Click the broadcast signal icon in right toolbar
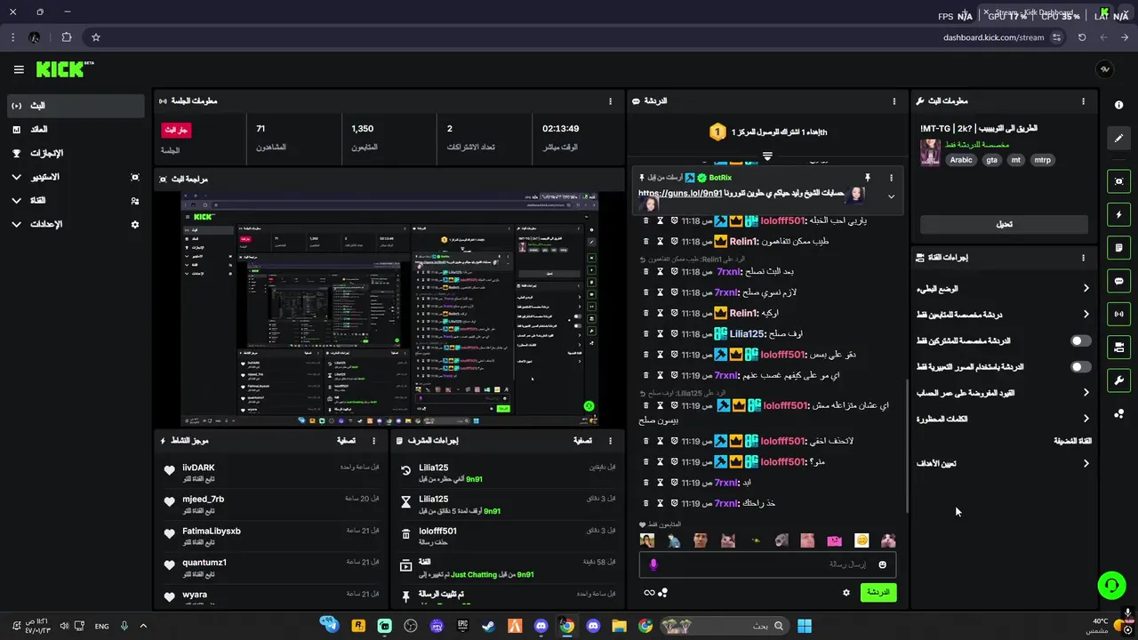The image size is (1138, 640). [1118, 314]
